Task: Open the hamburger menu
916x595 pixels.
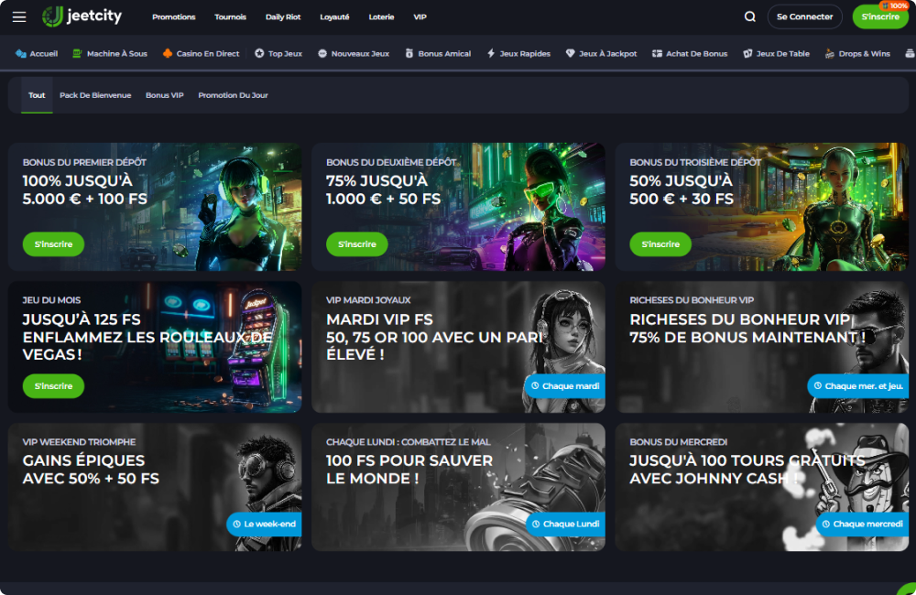Action: point(18,16)
